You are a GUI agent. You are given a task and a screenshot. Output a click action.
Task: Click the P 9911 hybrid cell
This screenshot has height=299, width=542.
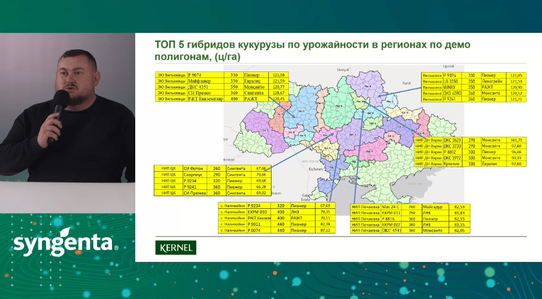pos(259,224)
